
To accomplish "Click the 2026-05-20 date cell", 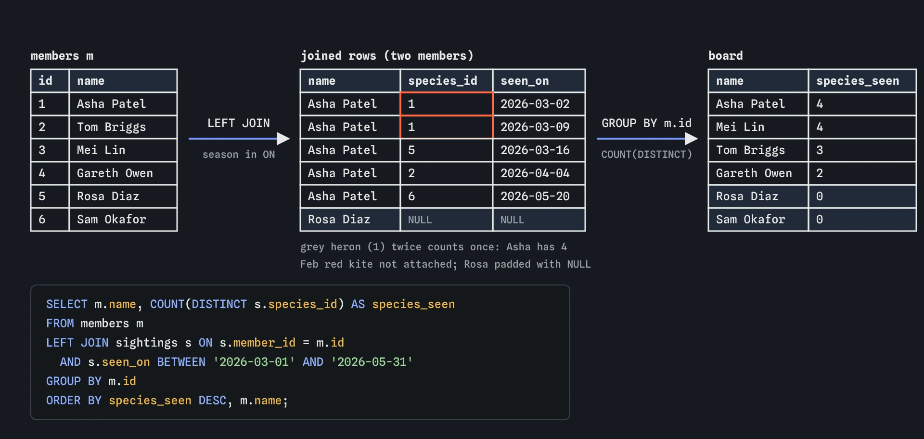I will (x=539, y=196).
